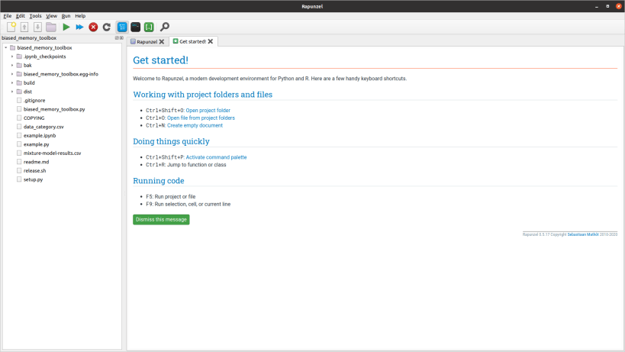Click "F5: Run project or file" text
The image size is (625, 352).
point(171,196)
